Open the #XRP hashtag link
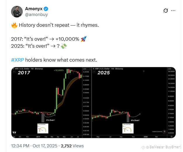183x152 pixels. pos(17,60)
